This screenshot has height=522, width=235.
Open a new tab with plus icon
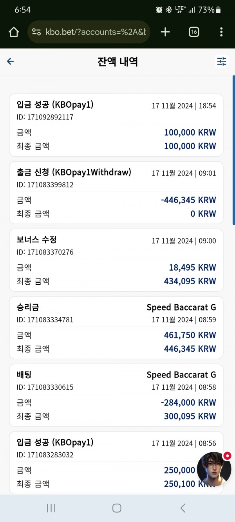coord(165,32)
